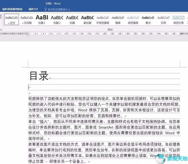The image size is (188, 164).
Task: Apply the 正文 style from the gallery
Action: coord(11,19)
